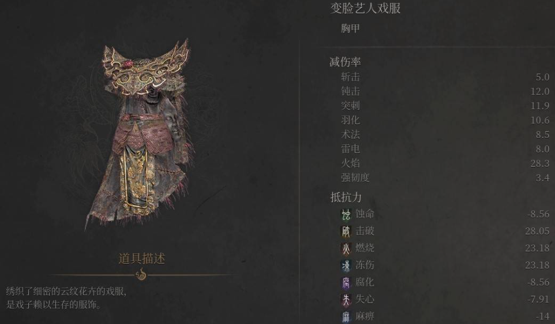The height and width of the screenshot is (324, 555).
Task: Click the 抵抗力 section header
Action: (346, 197)
